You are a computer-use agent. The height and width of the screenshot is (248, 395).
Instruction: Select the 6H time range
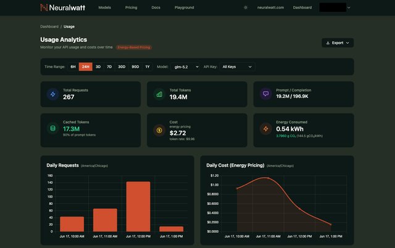click(73, 67)
